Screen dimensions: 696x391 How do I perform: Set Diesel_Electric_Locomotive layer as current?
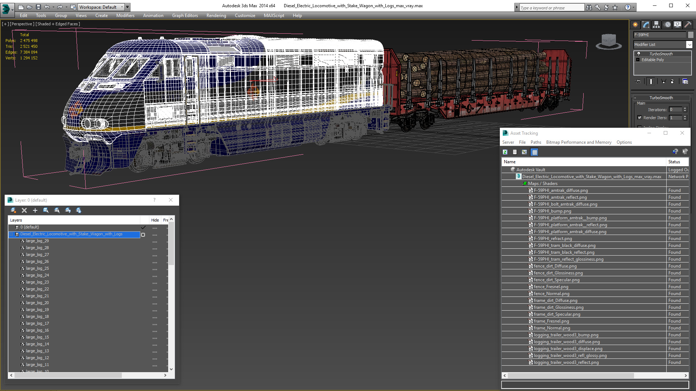(x=143, y=235)
